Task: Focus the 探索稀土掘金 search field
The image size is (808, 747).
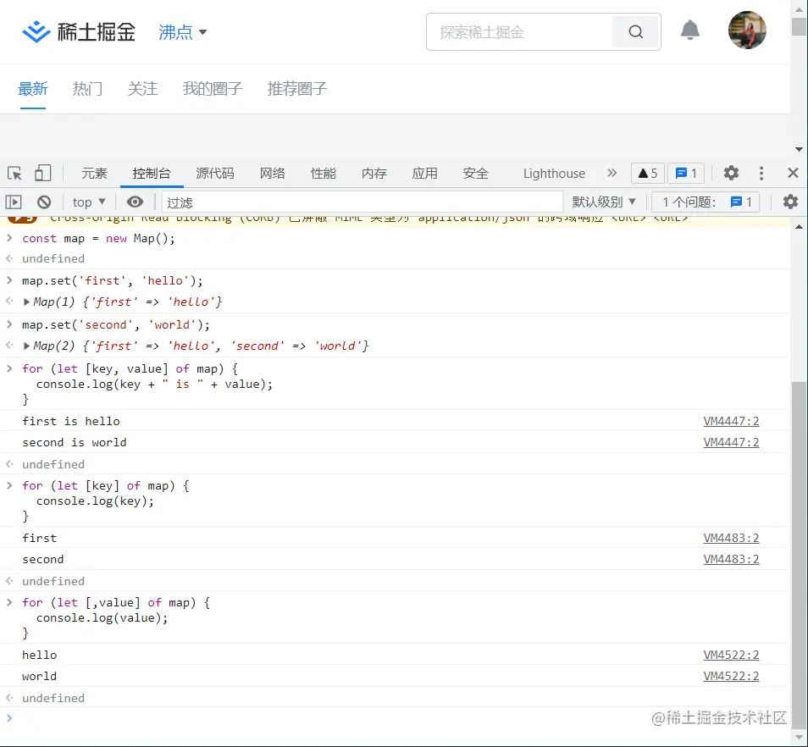Action: pyautogui.click(x=519, y=32)
